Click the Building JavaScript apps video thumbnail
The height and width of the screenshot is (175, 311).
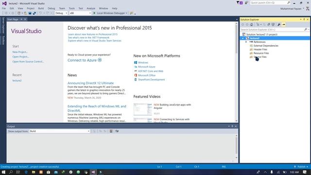(142, 109)
